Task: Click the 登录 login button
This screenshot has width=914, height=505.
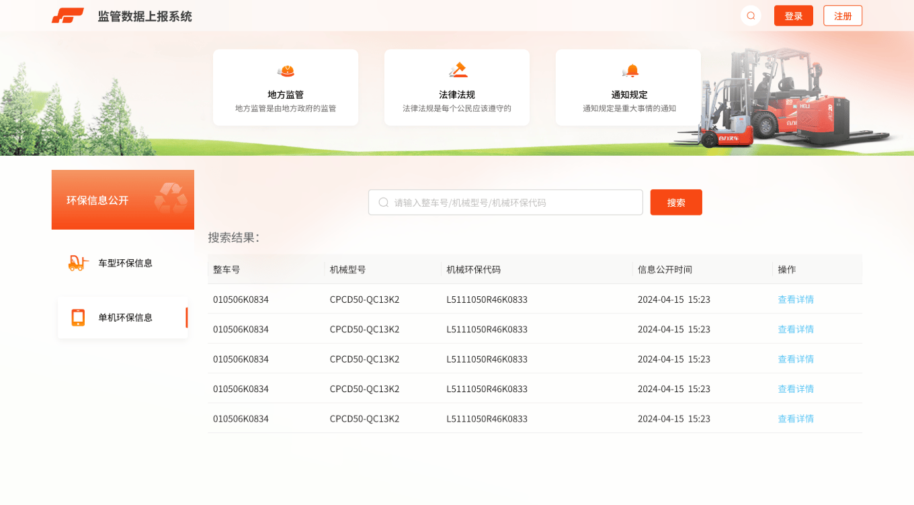Action: click(x=794, y=15)
